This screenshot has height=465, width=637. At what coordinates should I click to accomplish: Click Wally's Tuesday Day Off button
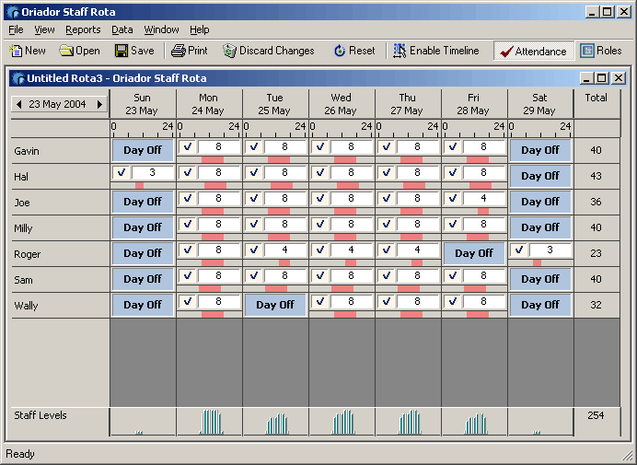pyautogui.click(x=275, y=306)
